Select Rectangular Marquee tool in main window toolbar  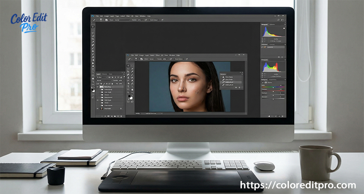[x=93, y=30]
